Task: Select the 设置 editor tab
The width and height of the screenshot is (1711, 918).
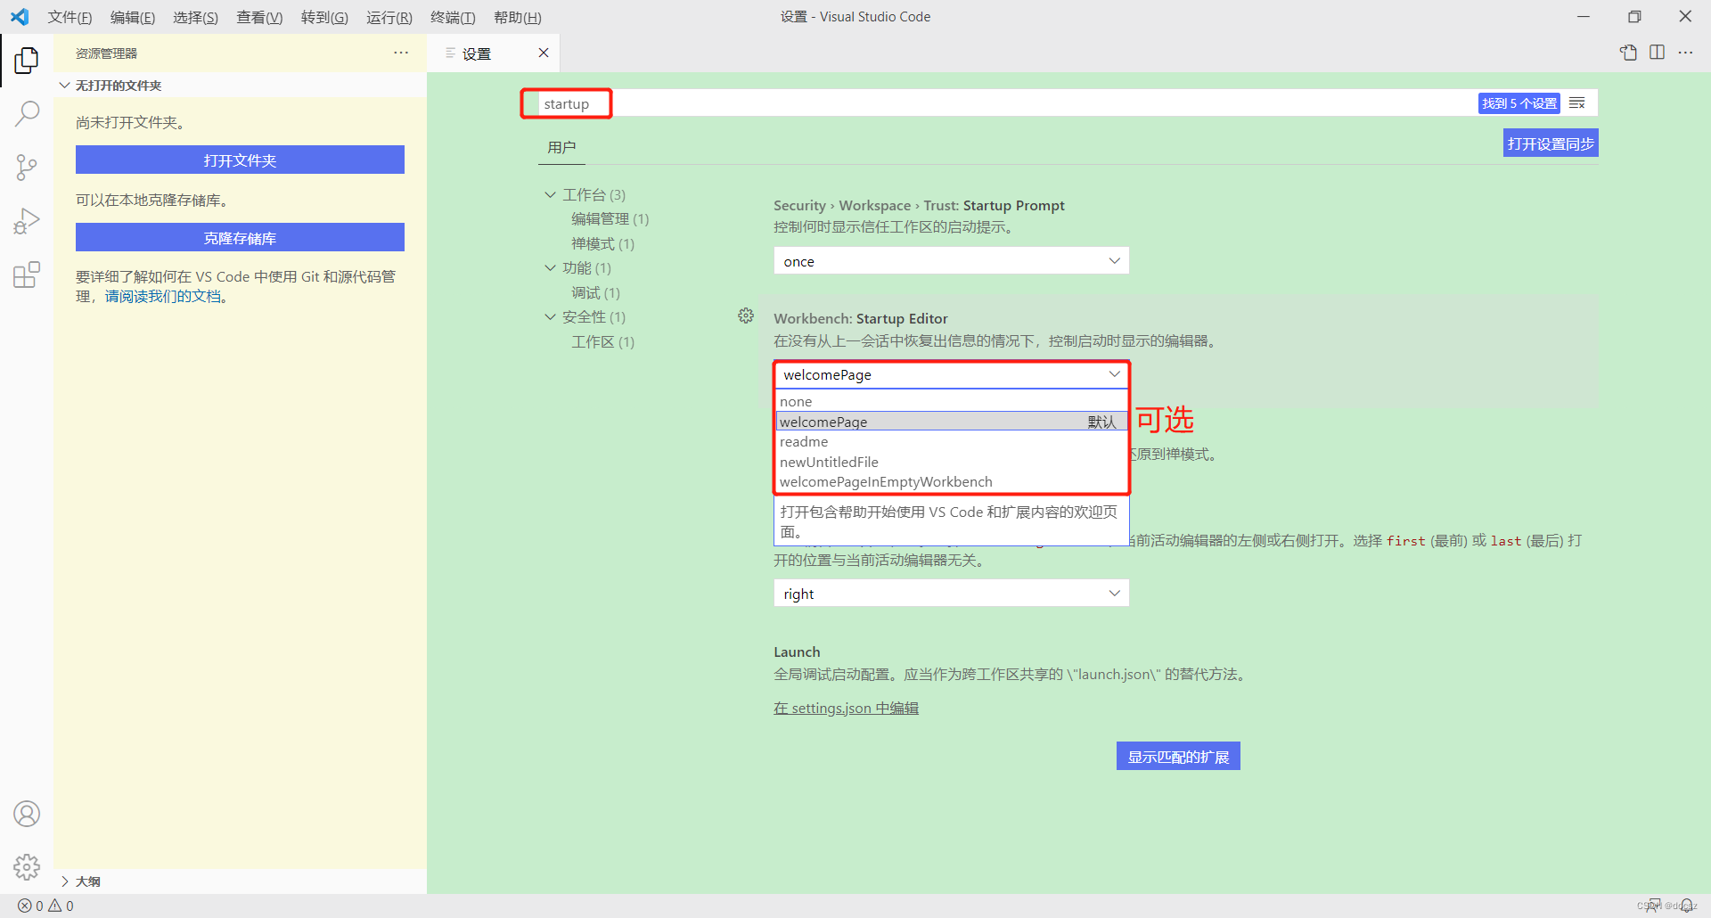Action: coord(493,53)
